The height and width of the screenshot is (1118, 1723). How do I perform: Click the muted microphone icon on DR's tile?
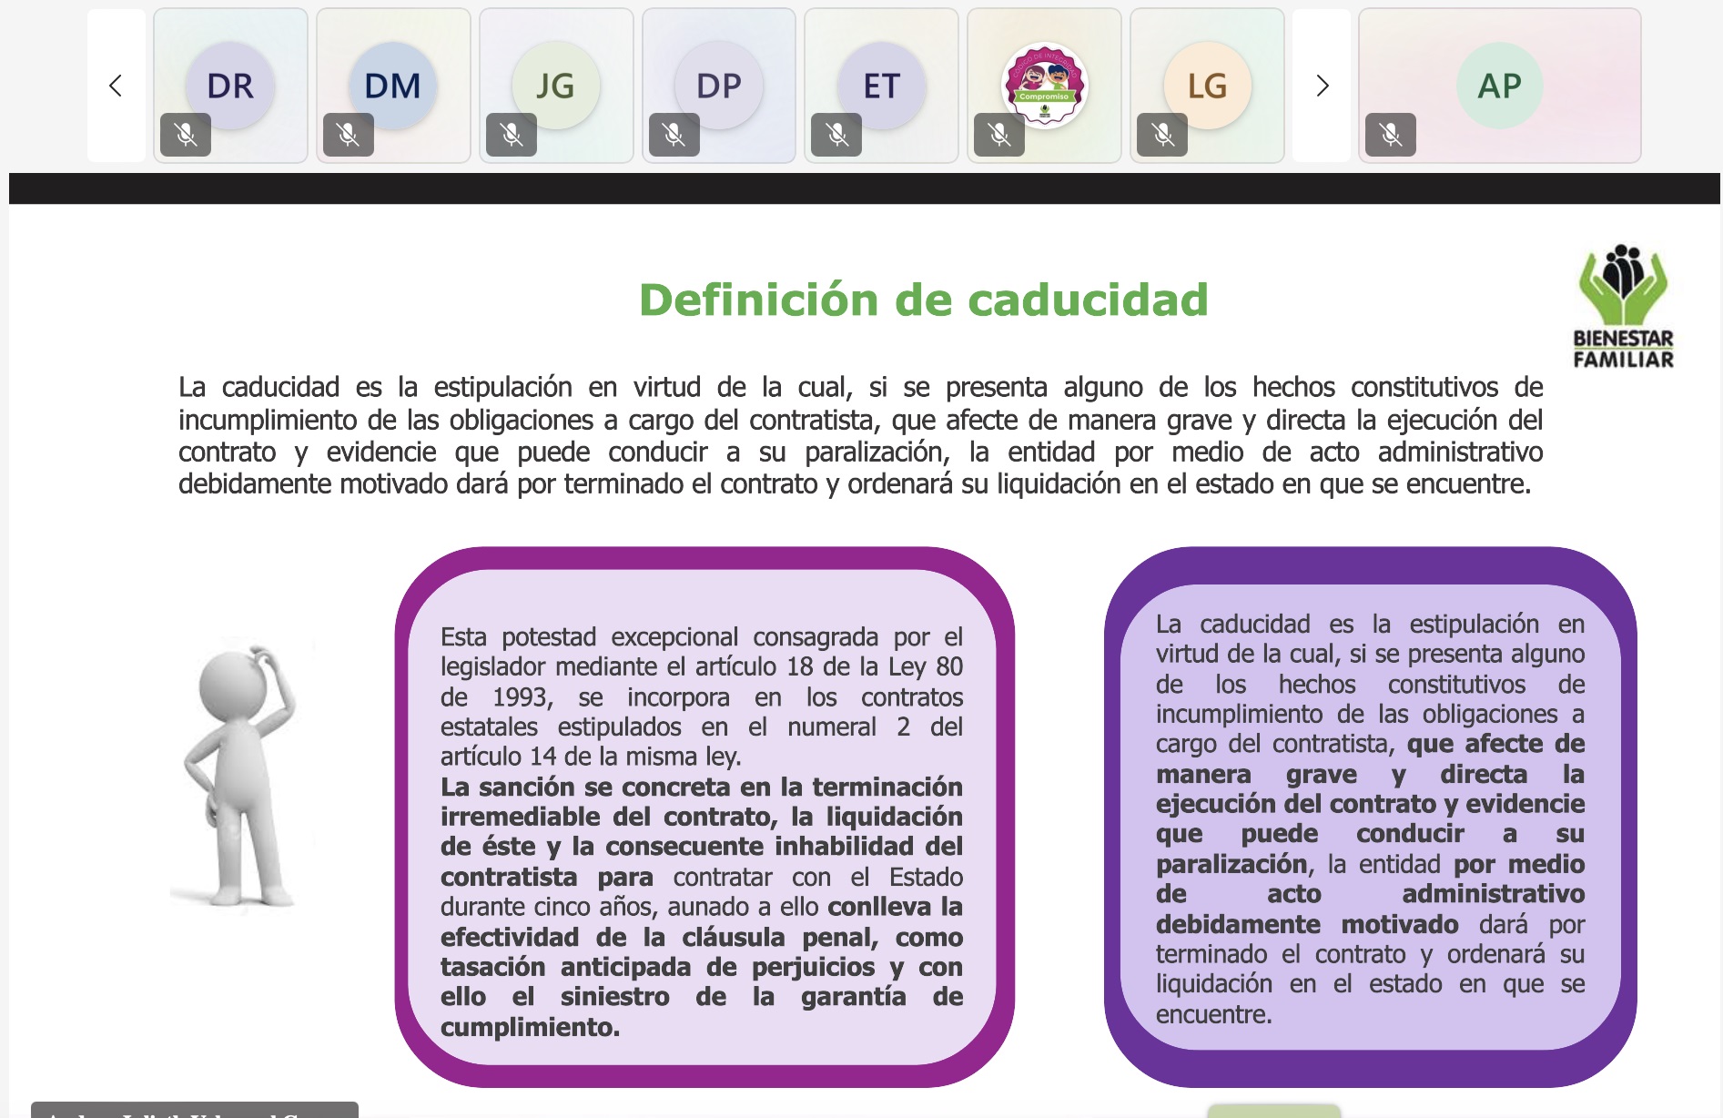pos(186,135)
